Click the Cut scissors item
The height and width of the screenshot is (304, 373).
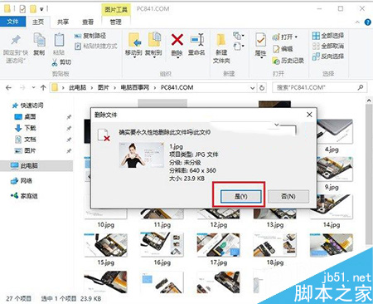pyautogui.click(x=61, y=62)
